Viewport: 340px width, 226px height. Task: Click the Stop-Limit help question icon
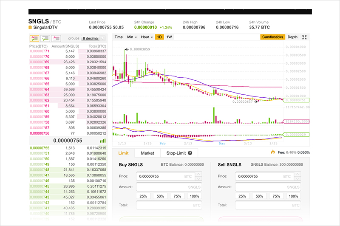[x=190, y=153]
